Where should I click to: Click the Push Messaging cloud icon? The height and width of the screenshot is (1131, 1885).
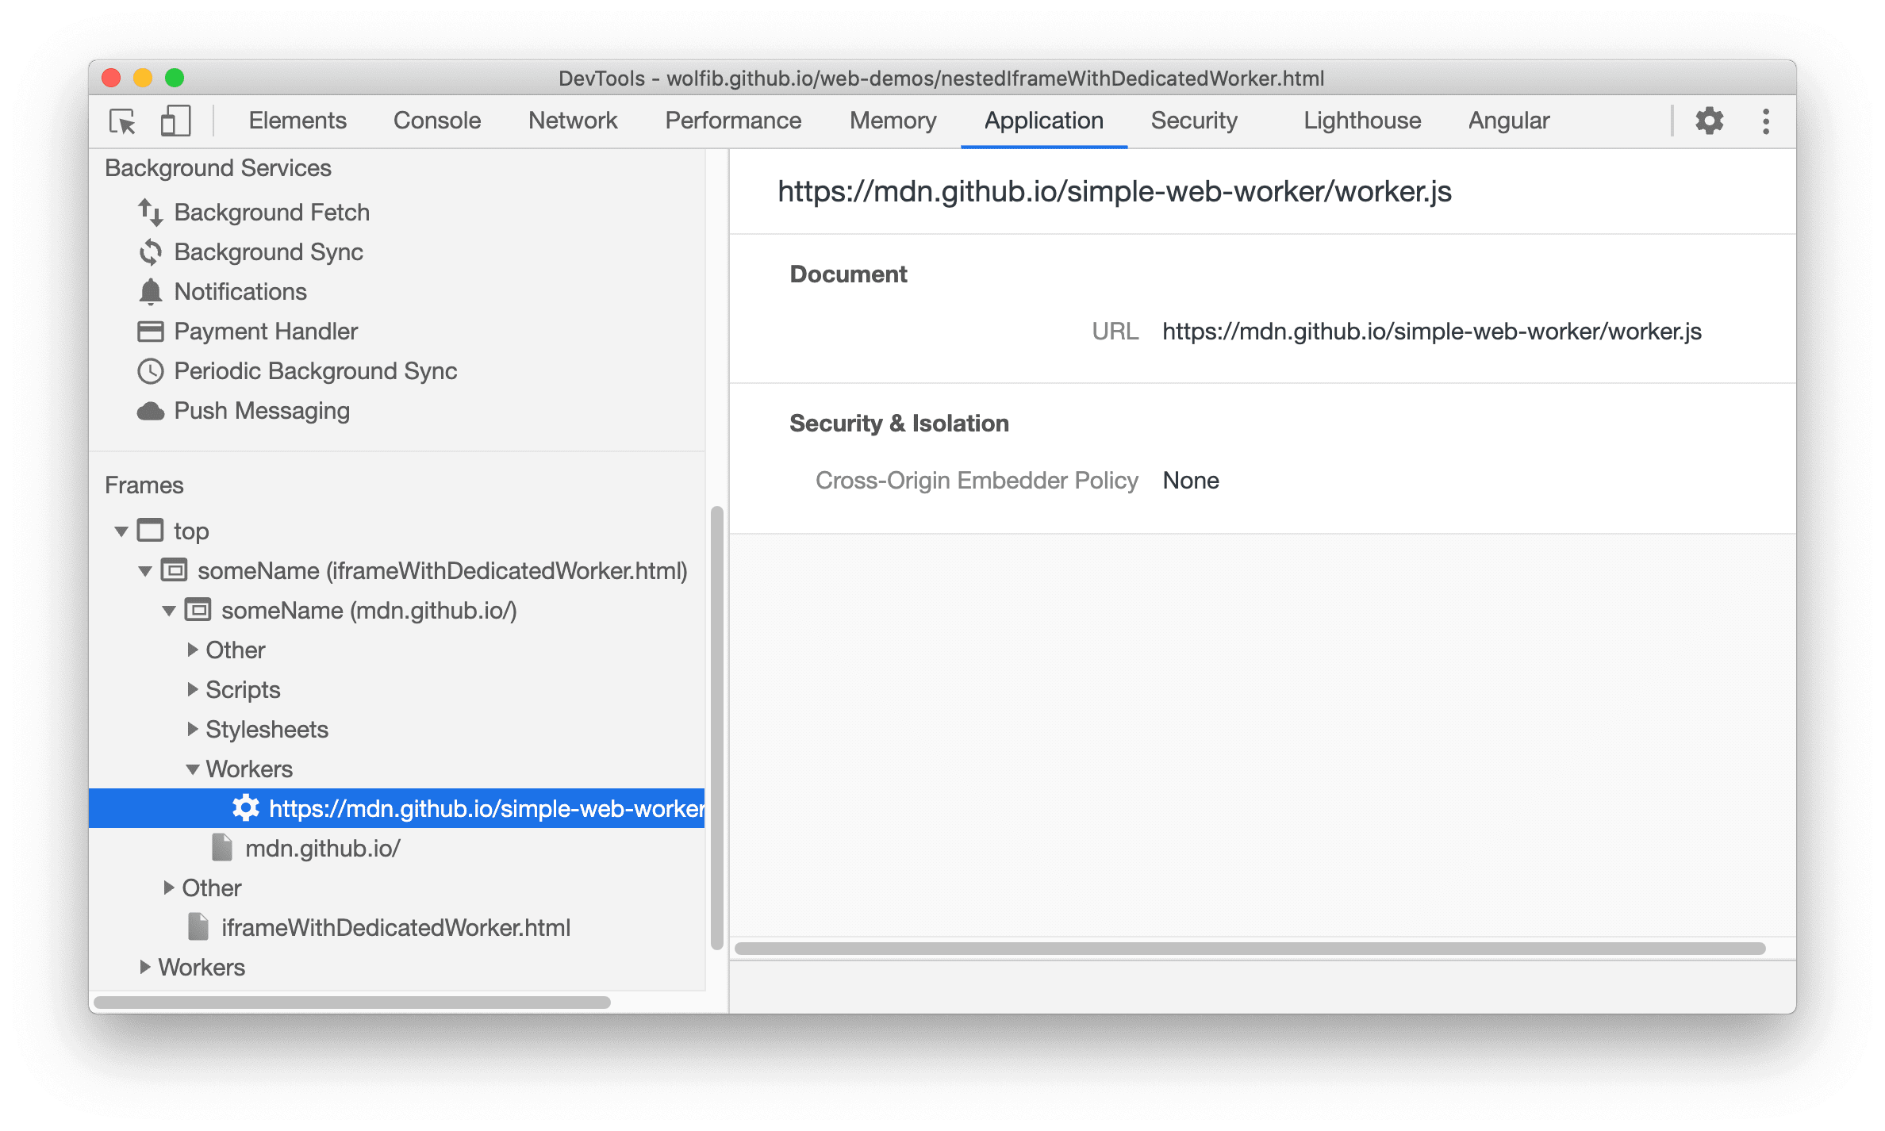(152, 409)
